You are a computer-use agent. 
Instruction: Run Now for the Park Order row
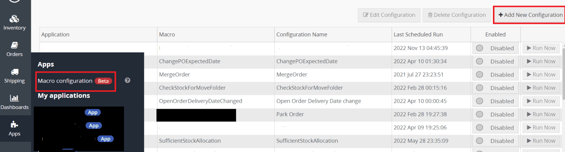tap(541, 114)
